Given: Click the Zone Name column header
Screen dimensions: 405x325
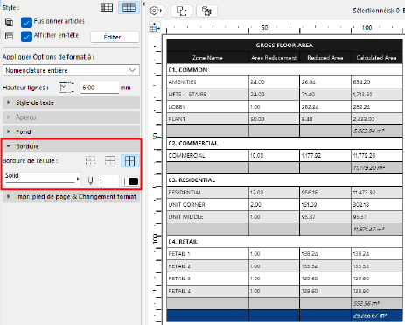Looking at the screenshot, I should pyautogui.click(x=207, y=58).
